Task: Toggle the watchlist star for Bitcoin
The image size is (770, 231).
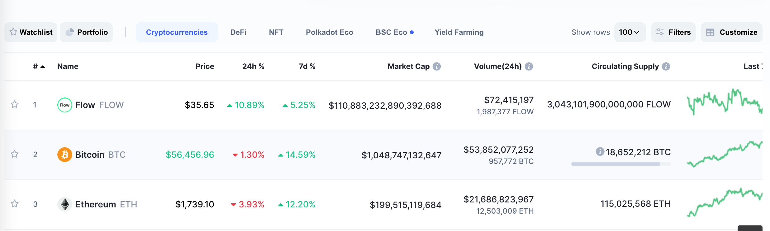Action: tap(15, 154)
